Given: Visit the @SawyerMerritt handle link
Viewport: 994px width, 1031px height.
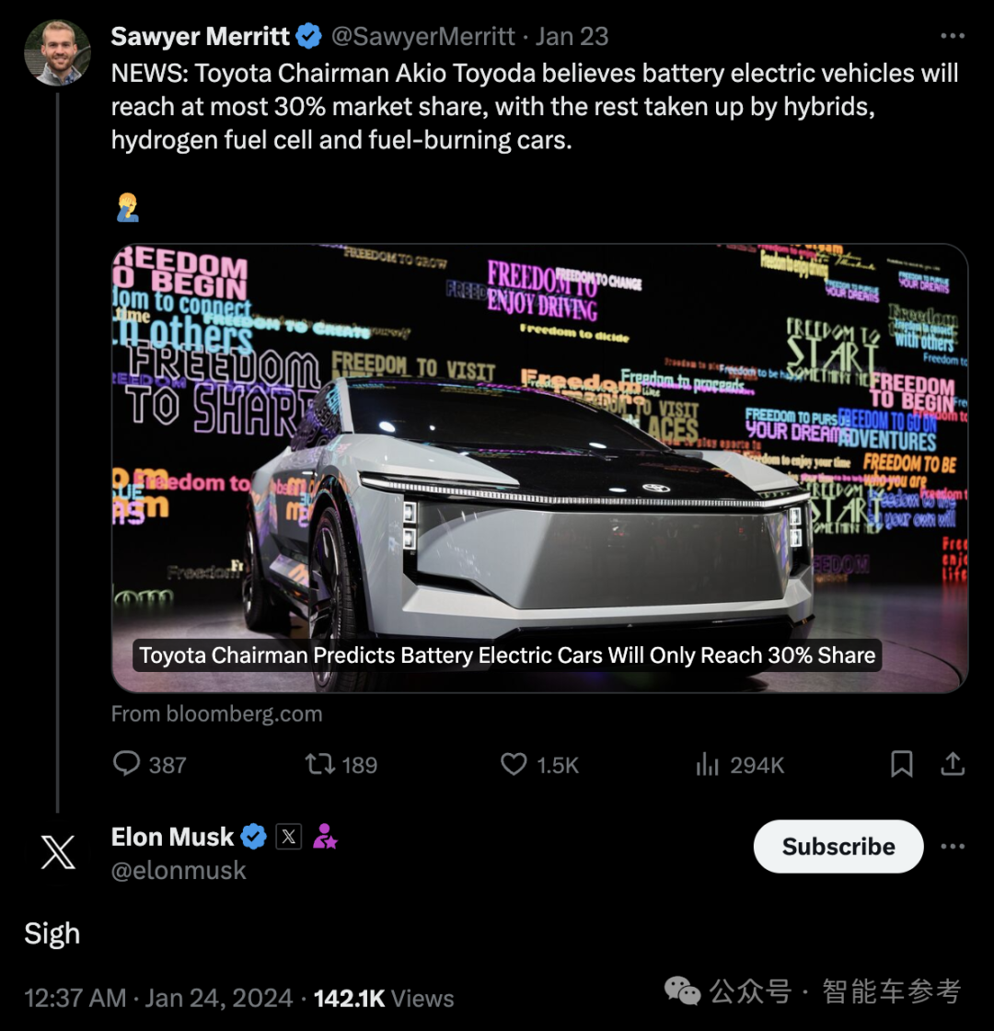Looking at the screenshot, I should coord(422,36).
